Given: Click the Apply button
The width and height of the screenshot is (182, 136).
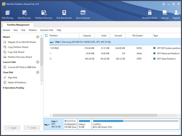Looking at the screenshot, I should pos(12,128).
